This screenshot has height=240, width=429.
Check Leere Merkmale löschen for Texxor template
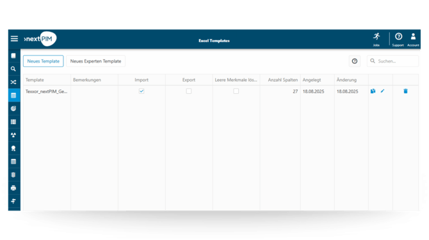pyautogui.click(x=236, y=91)
